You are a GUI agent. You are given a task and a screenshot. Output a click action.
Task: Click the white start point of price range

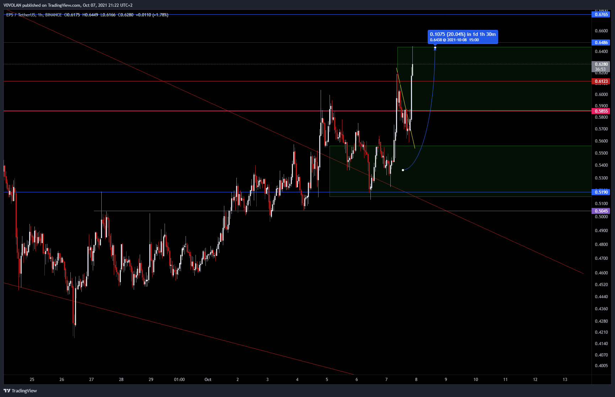pos(403,170)
